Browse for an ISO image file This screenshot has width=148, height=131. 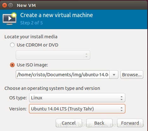132,75
